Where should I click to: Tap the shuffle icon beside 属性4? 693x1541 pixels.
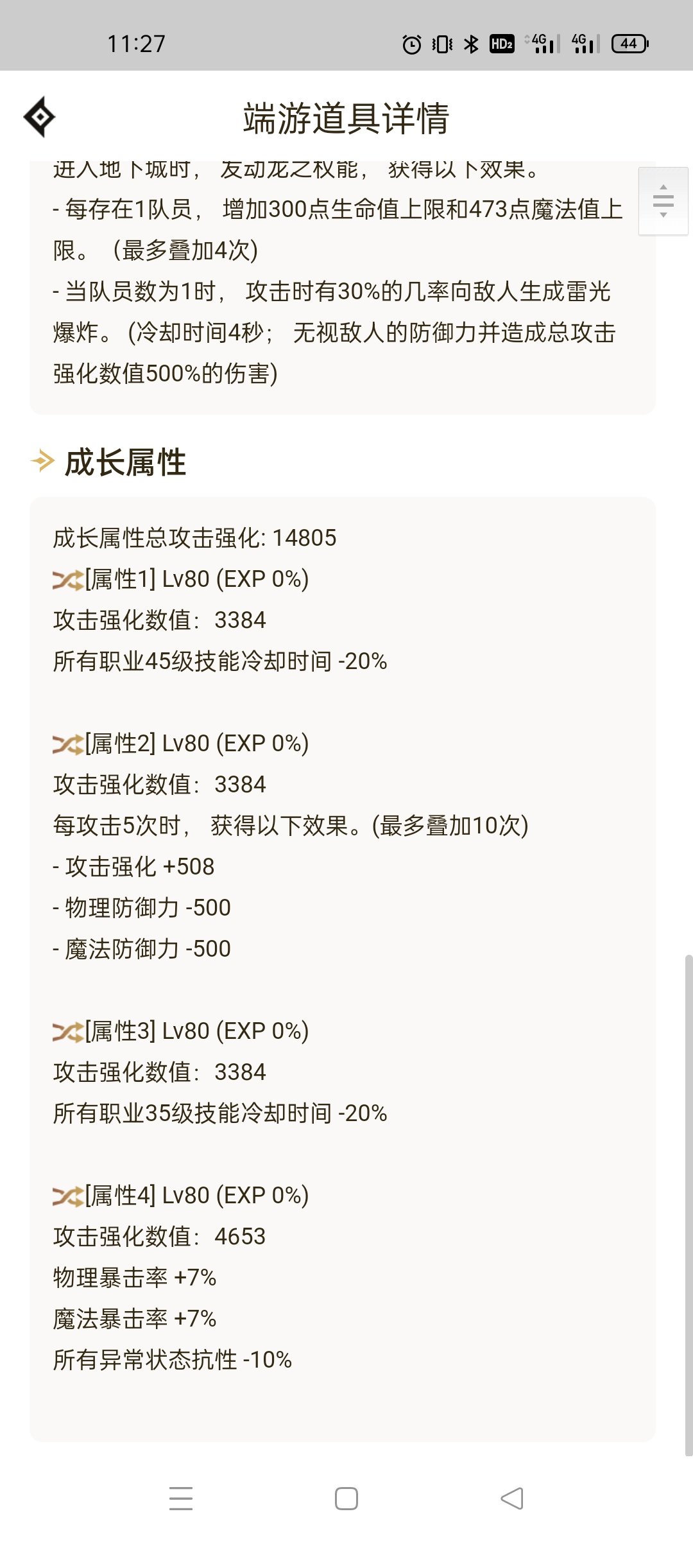tap(68, 1197)
